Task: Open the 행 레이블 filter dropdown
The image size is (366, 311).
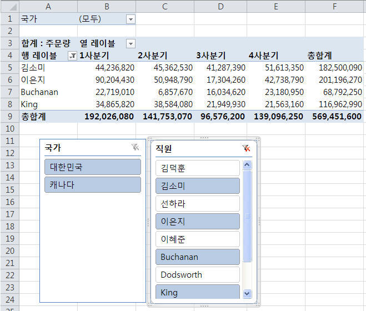Action: [x=72, y=56]
